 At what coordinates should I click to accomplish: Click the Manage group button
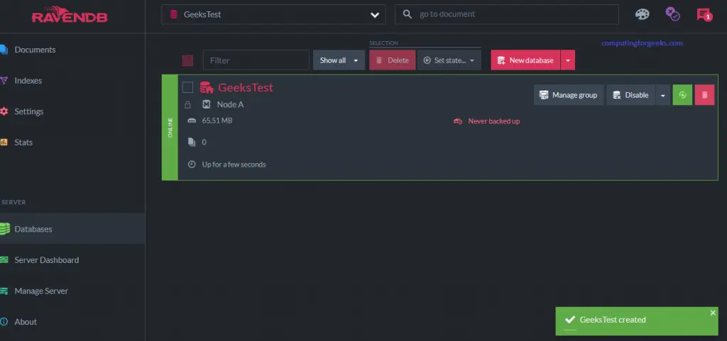pos(569,95)
